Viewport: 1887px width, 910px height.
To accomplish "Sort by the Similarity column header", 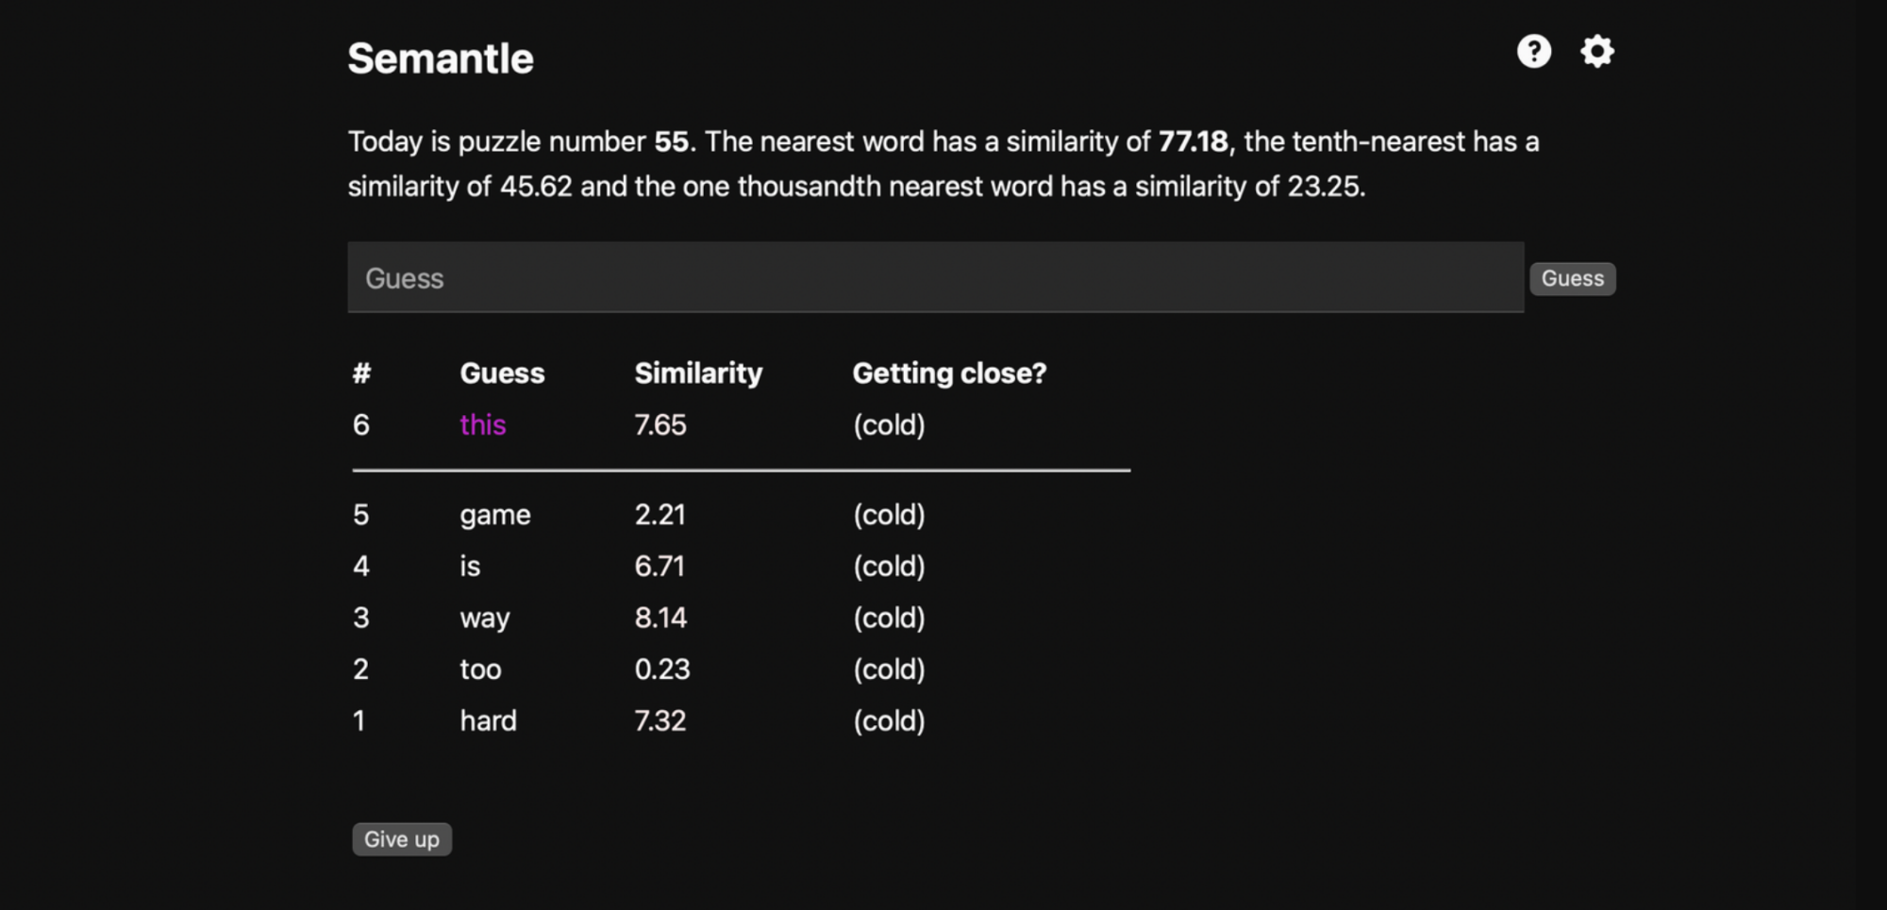I will pyautogui.click(x=698, y=373).
